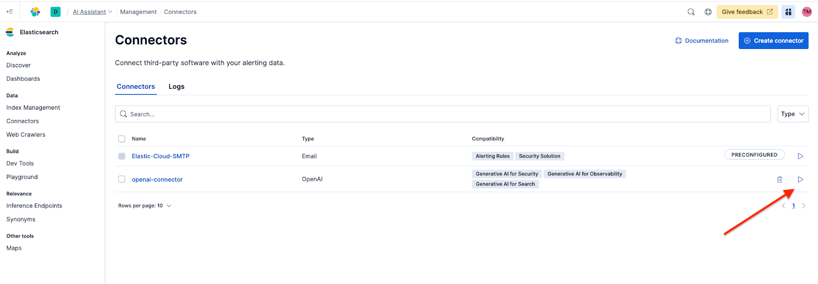Open the help menu icon
Image resolution: width=818 pixels, height=284 pixels.
[x=708, y=12]
